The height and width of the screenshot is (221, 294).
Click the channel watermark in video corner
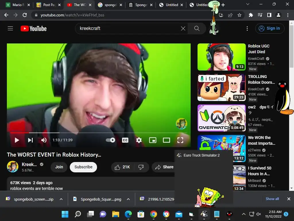[x=181, y=124]
